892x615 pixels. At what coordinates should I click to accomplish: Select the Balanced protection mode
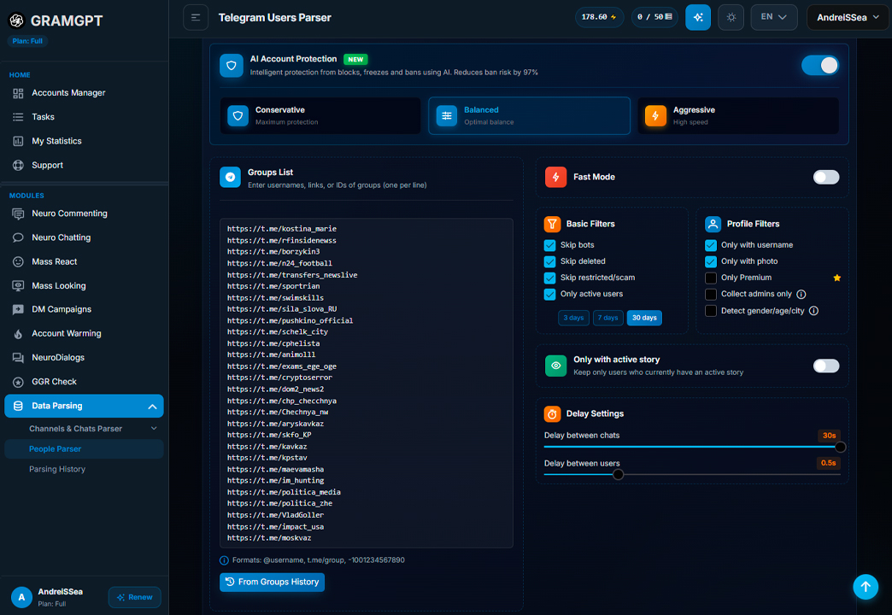529,115
